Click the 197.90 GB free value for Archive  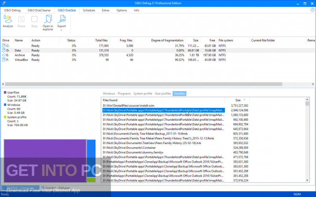coord(209,55)
